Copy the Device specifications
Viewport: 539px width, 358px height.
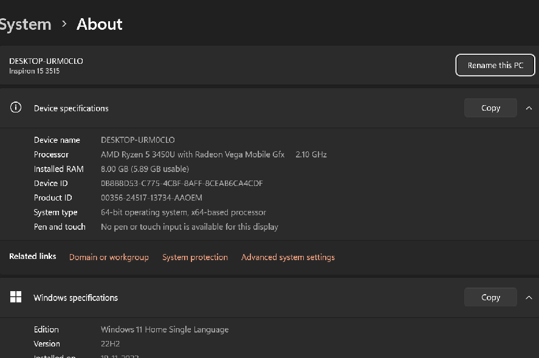[490, 108]
